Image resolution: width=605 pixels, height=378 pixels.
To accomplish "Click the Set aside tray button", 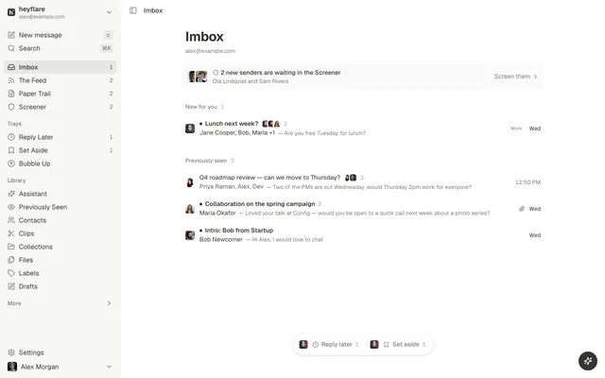I will coord(398,344).
